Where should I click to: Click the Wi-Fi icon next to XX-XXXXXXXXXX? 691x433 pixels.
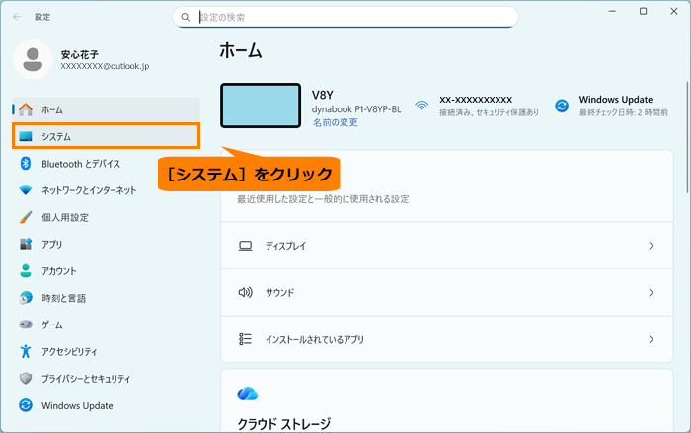pyautogui.click(x=422, y=106)
